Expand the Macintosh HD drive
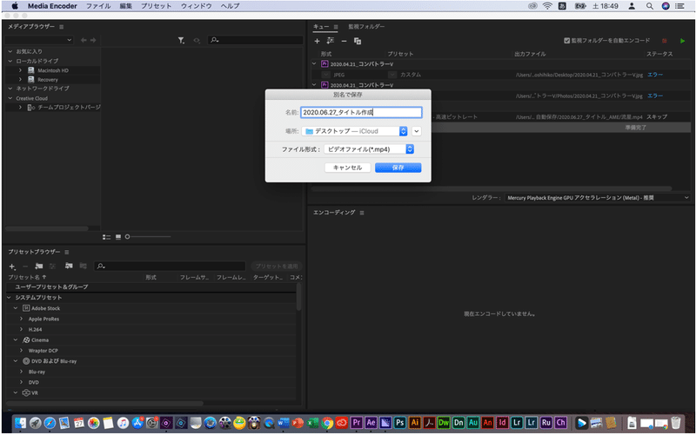Image resolution: width=696 pixels, height=435 pixels. (x=20, y=70)
